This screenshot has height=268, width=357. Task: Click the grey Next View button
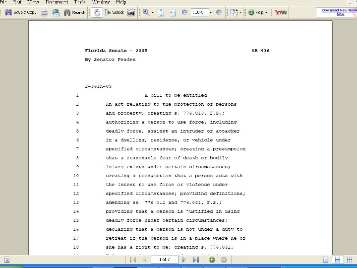[224, 260]
